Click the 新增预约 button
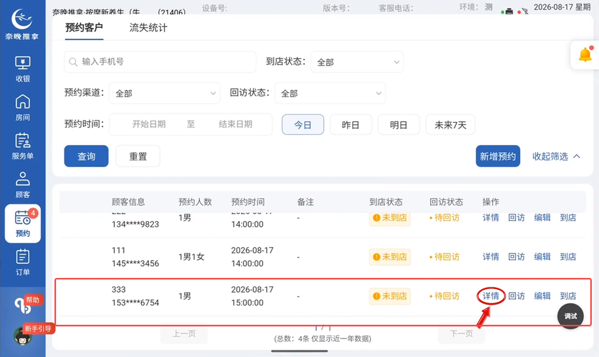The width and height of the screenshot is (599, 357). [x=498, y=156]
